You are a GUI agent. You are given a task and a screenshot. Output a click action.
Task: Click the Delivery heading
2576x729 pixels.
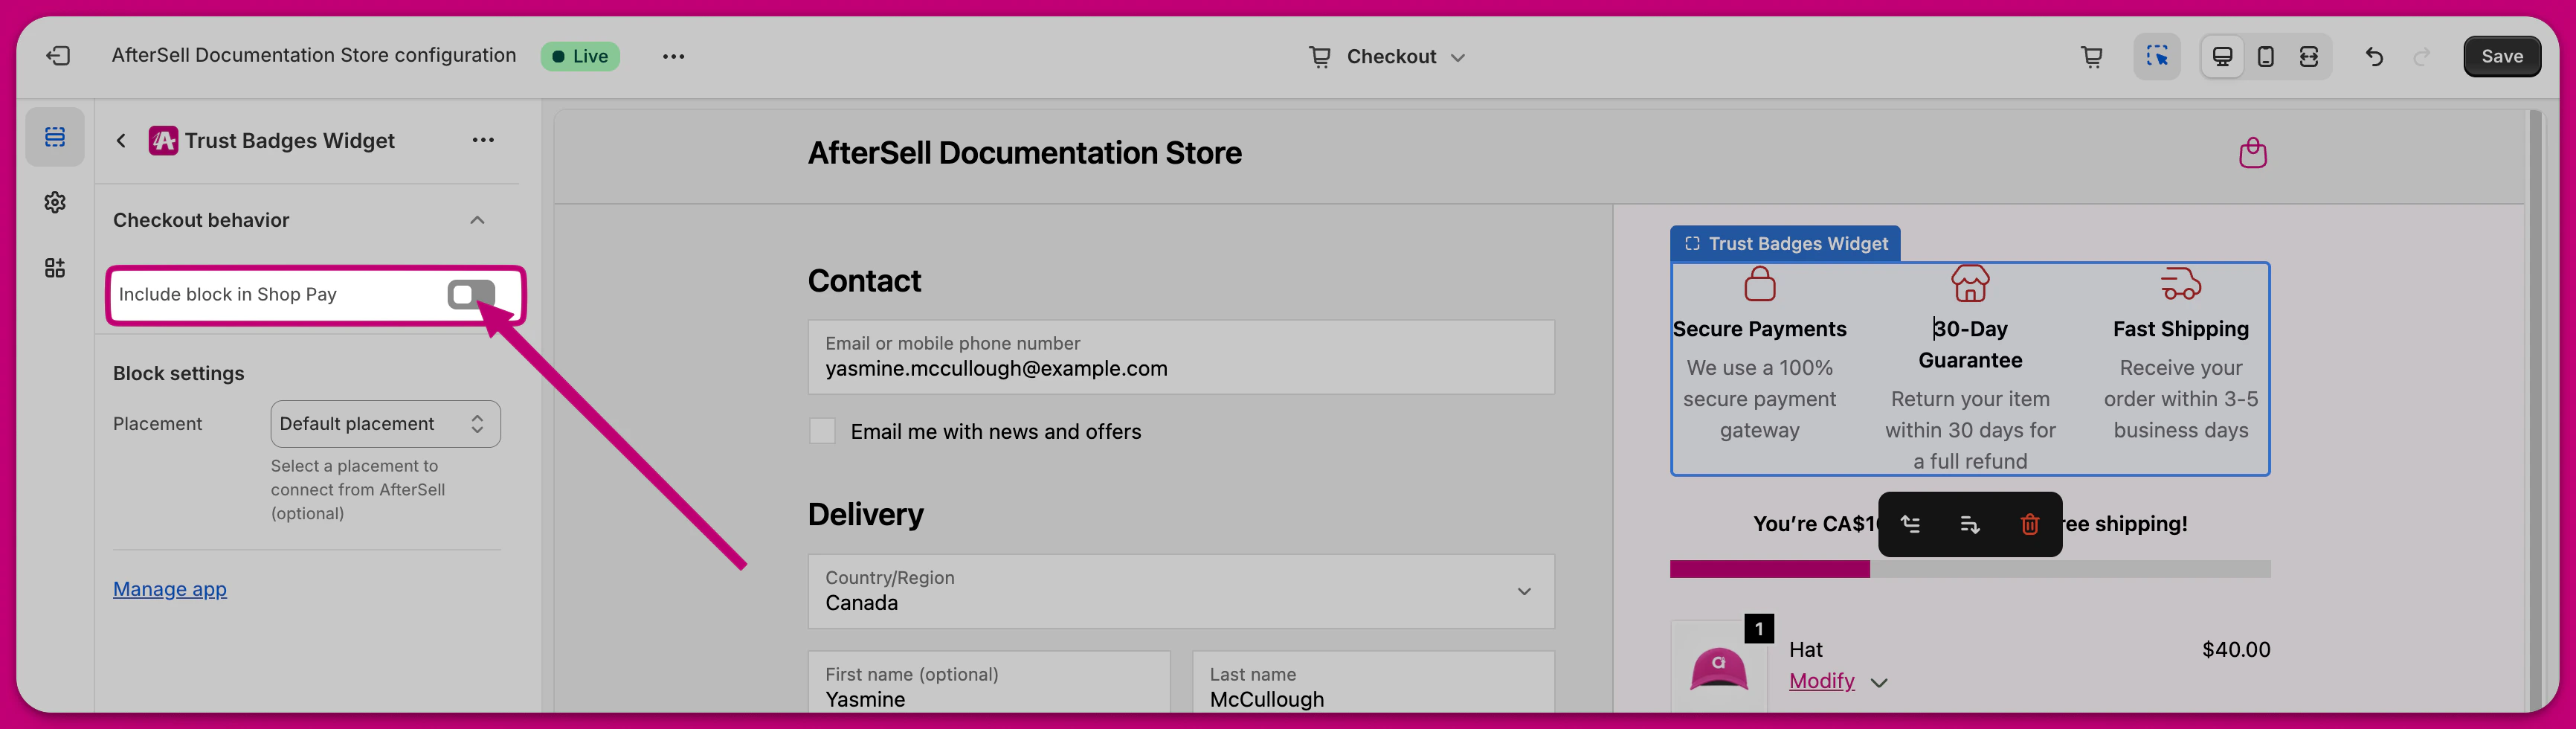865,514
